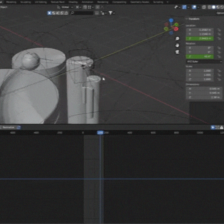This screenshot has width=224, height=224.
Task: Toggle the lock icon beside Location X
Action: click(219, 30)
